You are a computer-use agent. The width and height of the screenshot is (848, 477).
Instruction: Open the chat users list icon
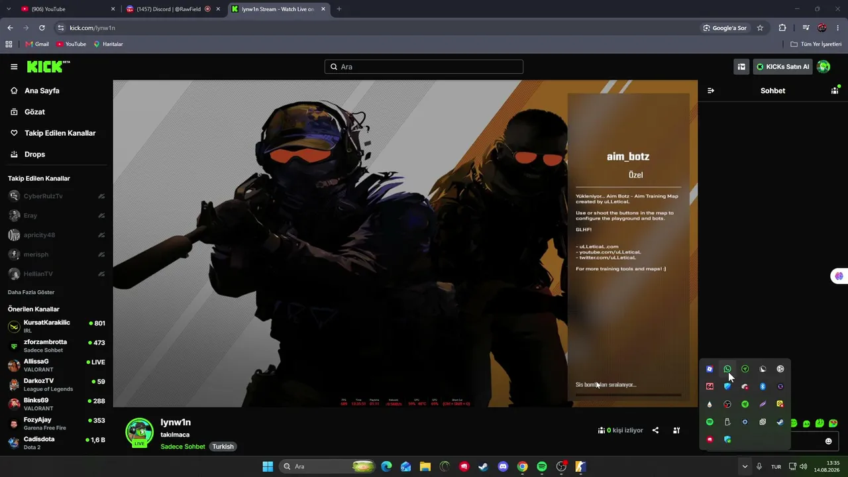point(835,91)
